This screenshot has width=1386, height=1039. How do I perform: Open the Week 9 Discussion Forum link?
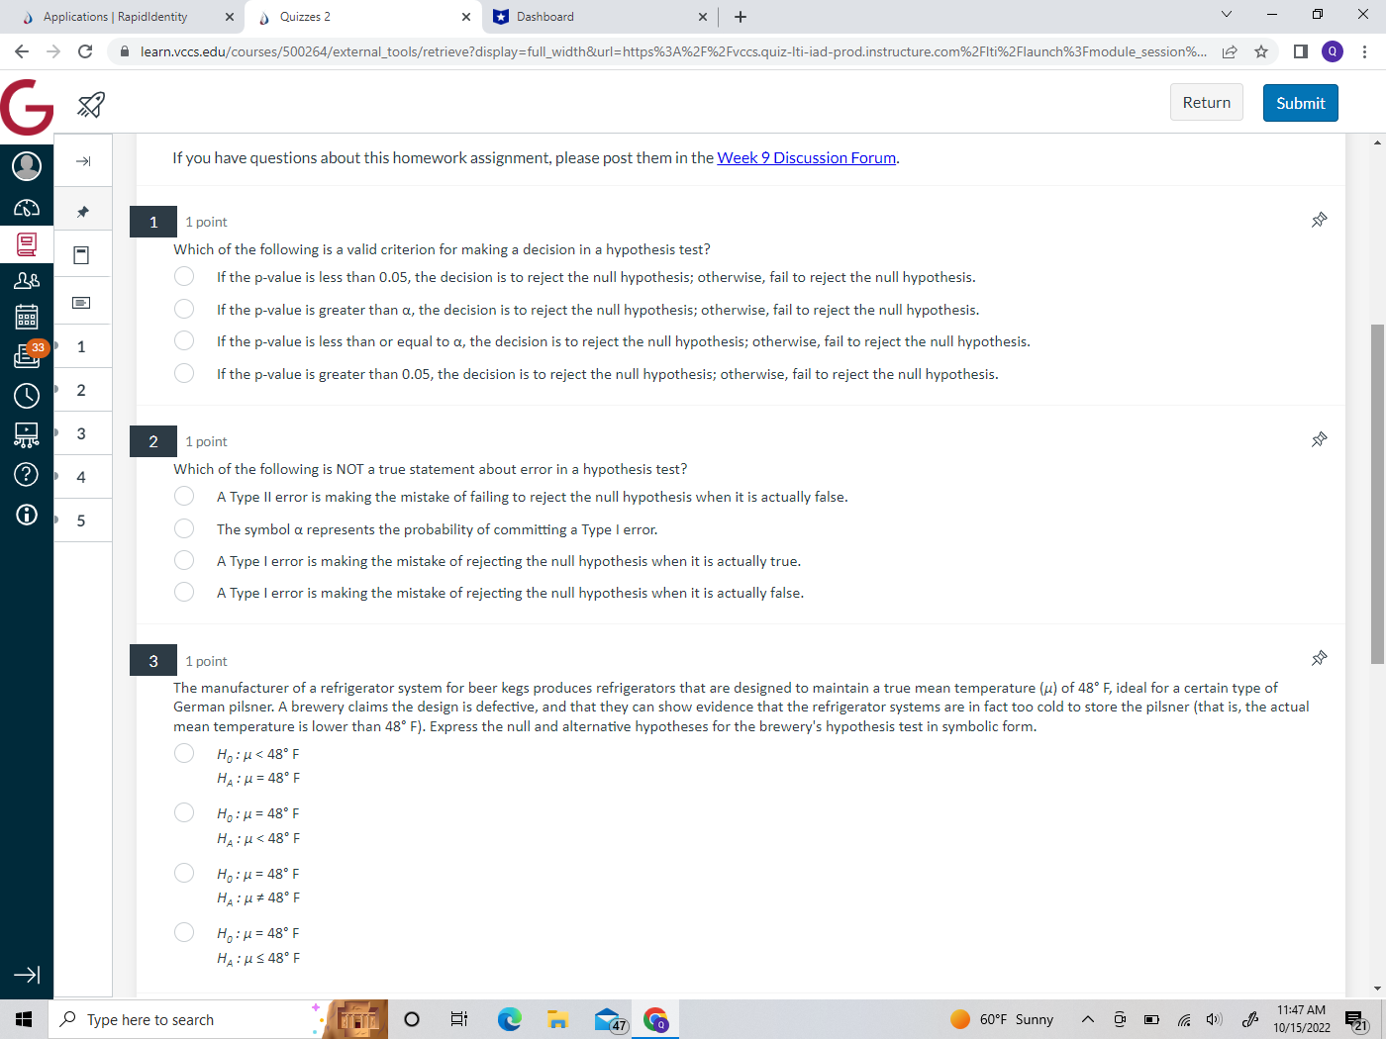point(807,157)
